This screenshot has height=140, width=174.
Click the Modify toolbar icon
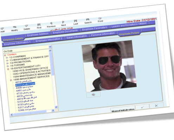coord(14,27)
